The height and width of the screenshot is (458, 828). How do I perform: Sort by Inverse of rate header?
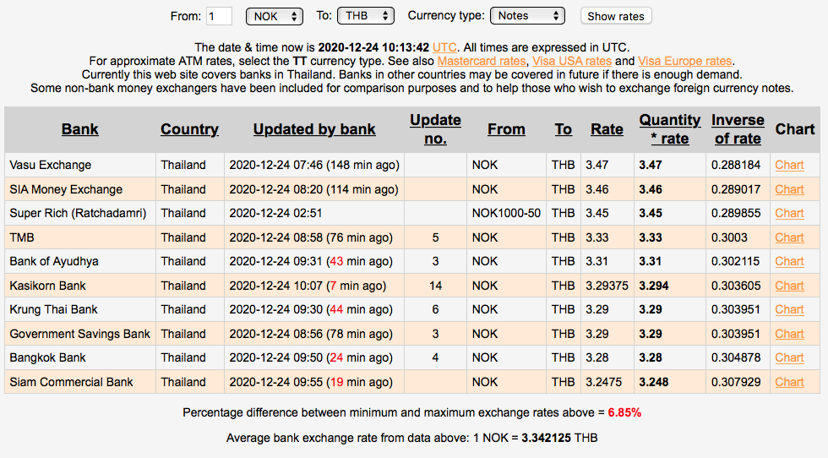point(738,129)
